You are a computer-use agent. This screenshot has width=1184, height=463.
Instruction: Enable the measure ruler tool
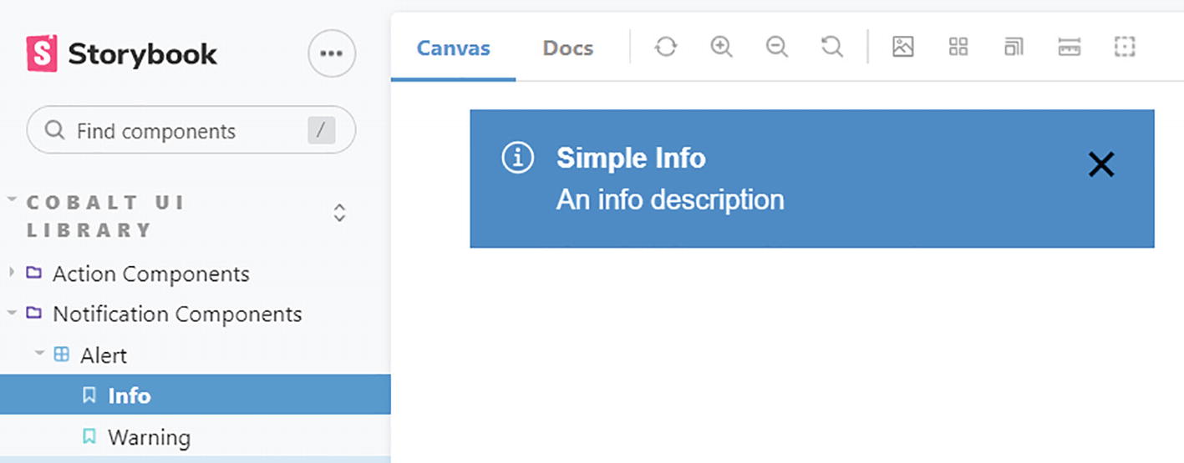(x=1070, y=47)
